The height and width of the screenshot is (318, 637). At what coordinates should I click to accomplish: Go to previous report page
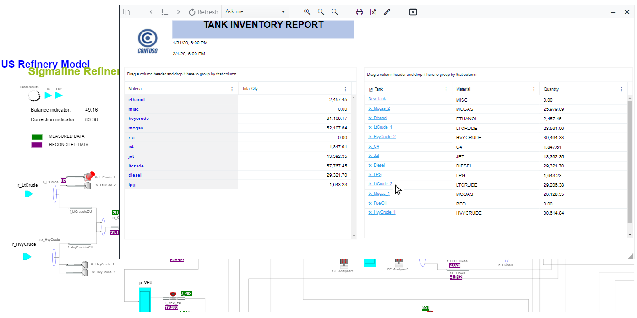[151, 12]
